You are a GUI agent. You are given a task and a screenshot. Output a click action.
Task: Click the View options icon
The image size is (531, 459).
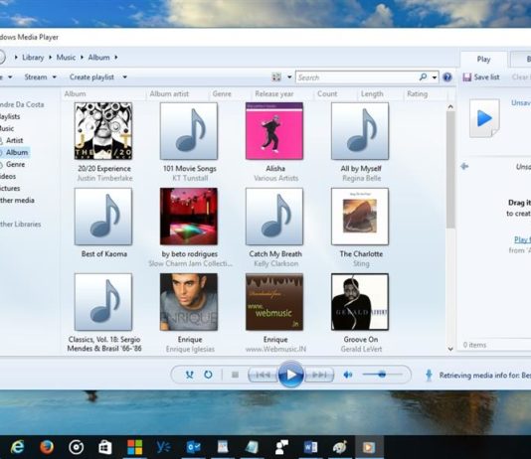point(276,77)
